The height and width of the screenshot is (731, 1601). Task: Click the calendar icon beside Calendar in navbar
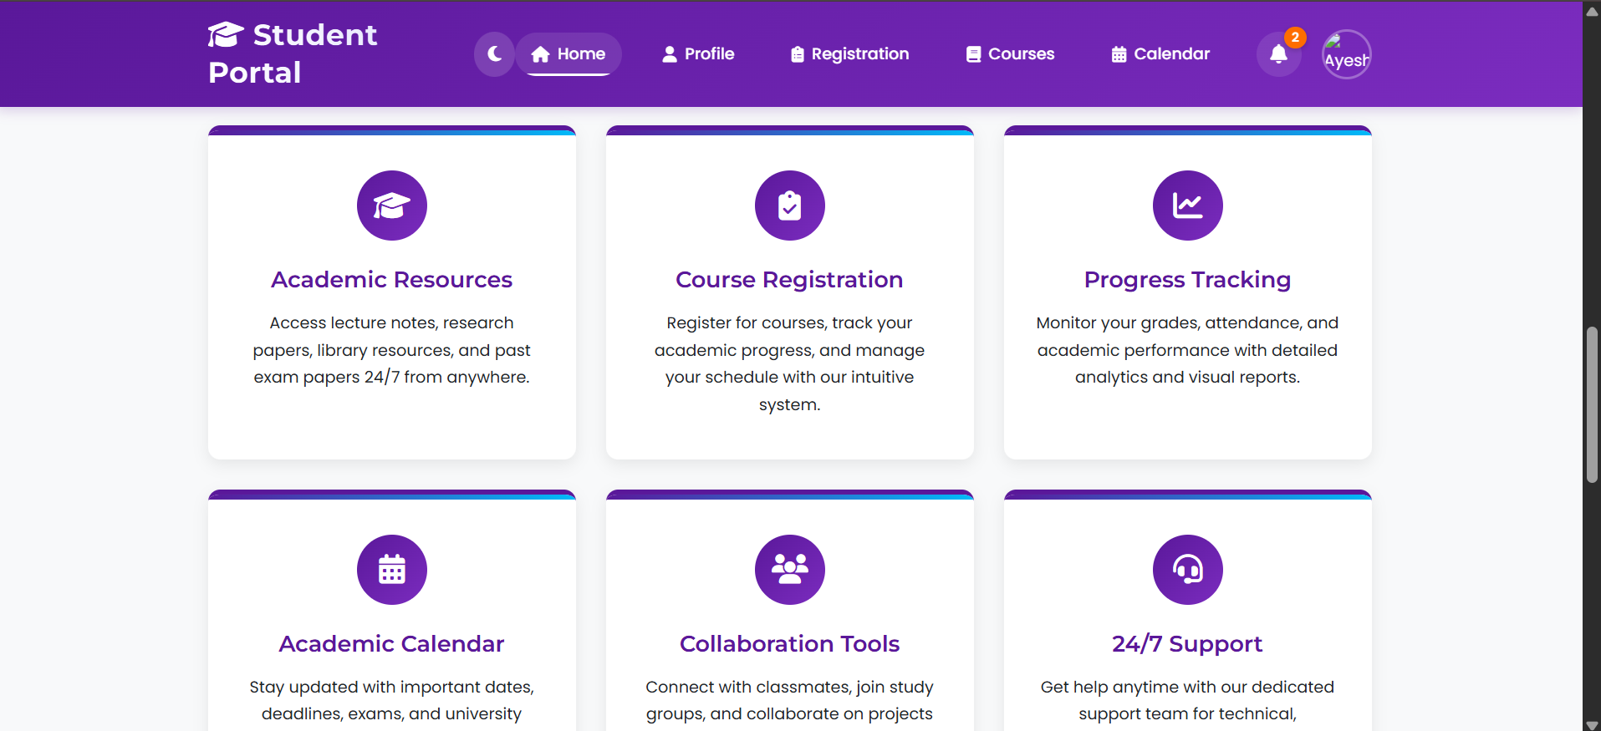coord(1119,54)
